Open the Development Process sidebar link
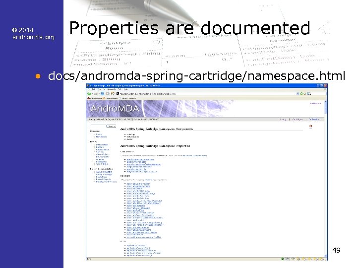This screenshot has height=268, width=357. point(106,182)
